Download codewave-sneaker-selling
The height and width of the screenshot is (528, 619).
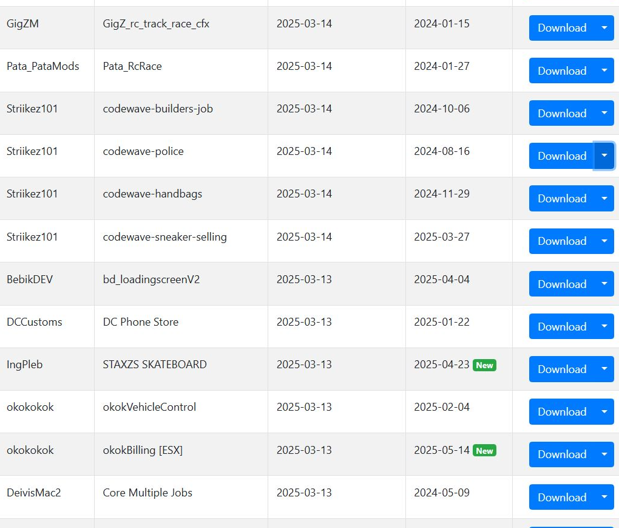[561, 241]
